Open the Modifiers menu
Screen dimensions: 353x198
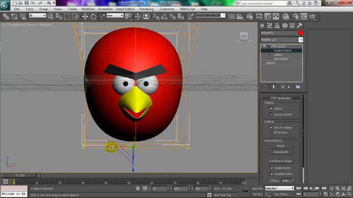pyautogui.click(x=88, y=9)
